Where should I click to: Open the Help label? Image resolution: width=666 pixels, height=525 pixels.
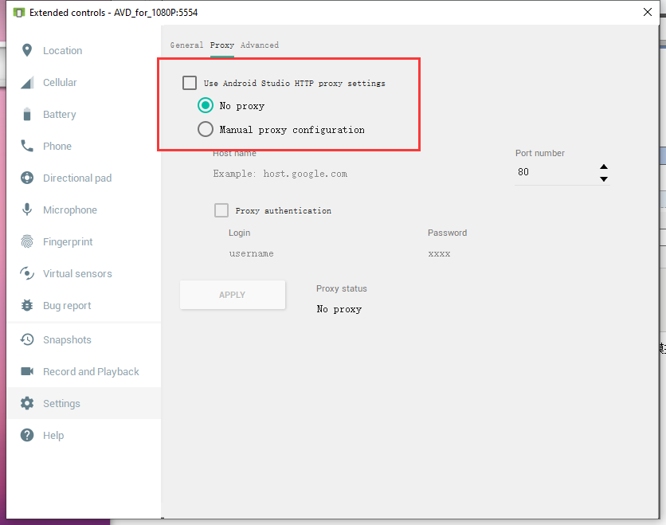(53, 436)
